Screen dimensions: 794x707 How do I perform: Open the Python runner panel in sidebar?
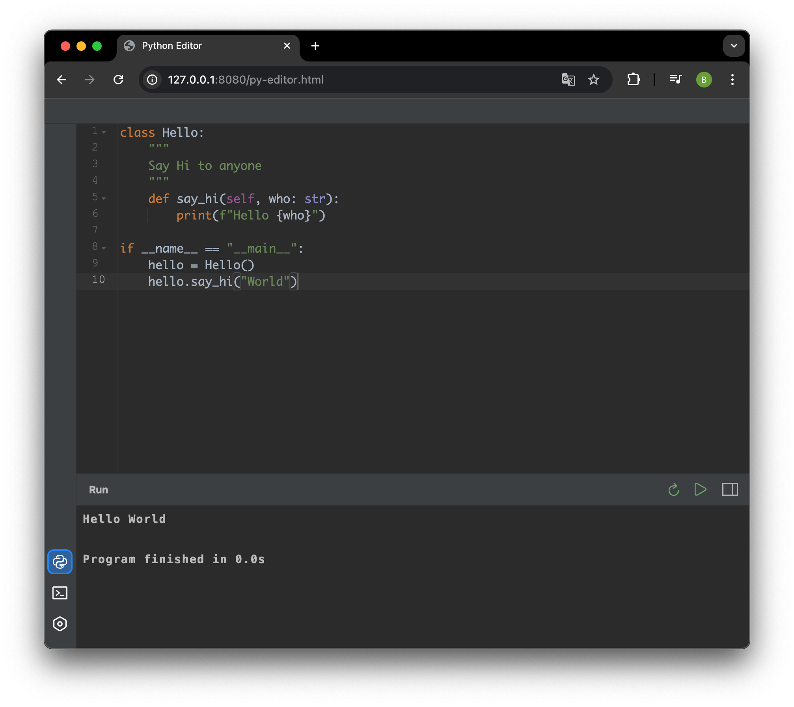pyautogui.click(x=60, y=562)
